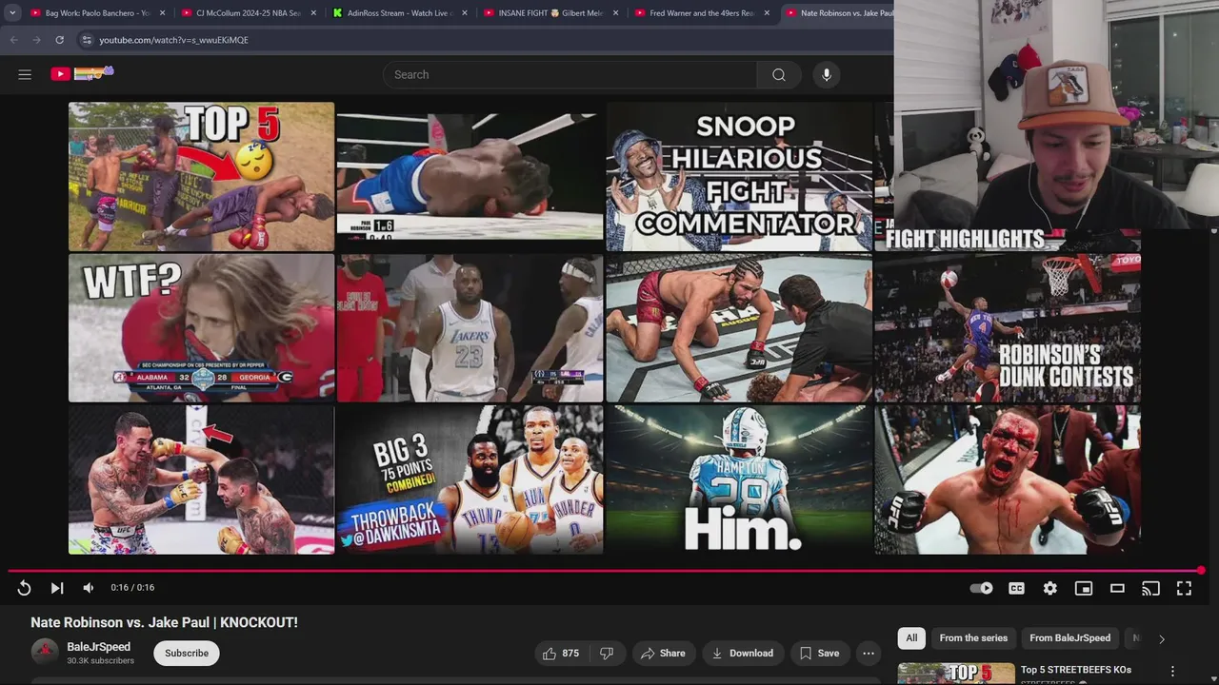Screen dimensions: 1219x685
Task: Enter fullscreen mode
Action: 1184,588
